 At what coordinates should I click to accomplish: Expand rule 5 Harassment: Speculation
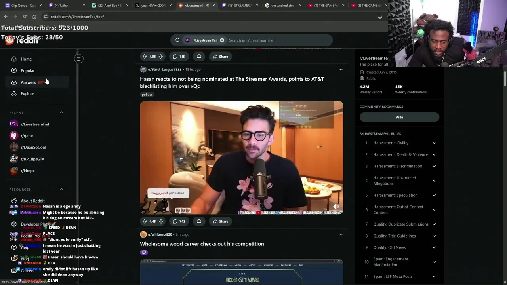[x=434, y=195]
